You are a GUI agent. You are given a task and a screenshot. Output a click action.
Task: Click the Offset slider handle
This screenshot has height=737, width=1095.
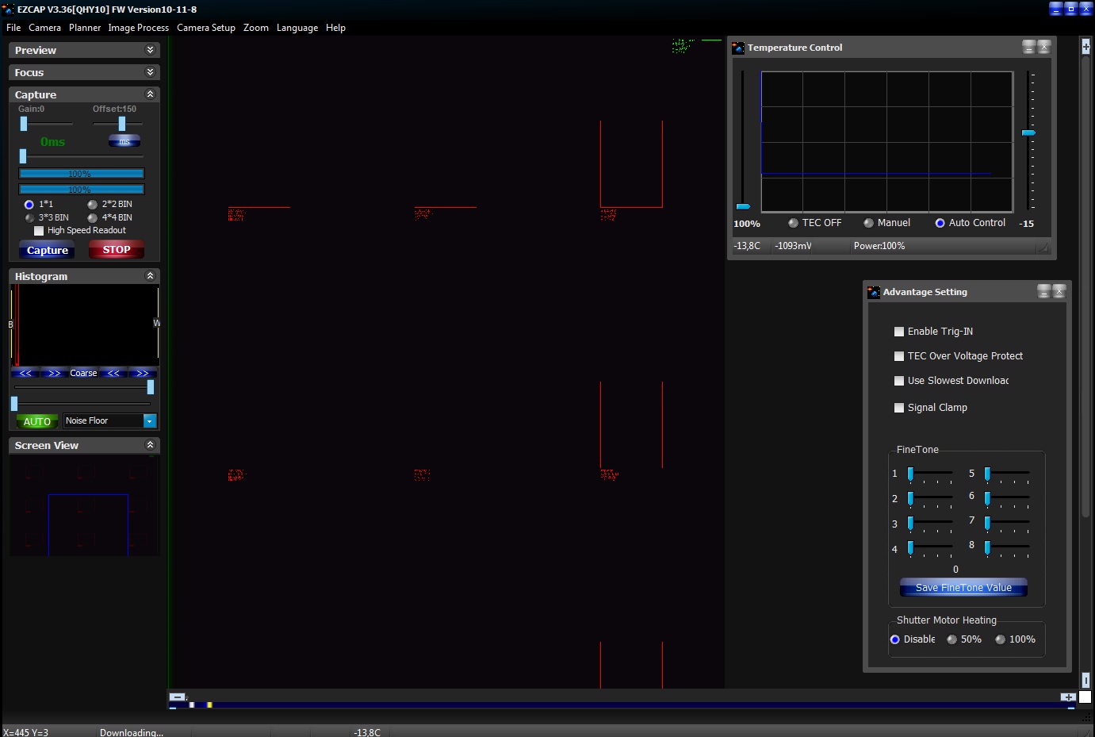122,124
